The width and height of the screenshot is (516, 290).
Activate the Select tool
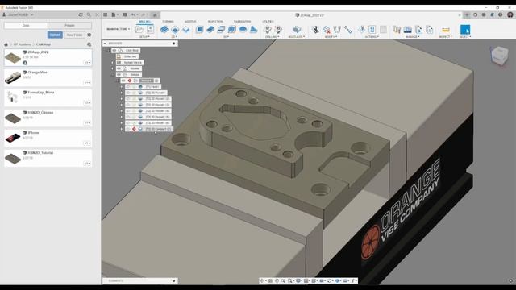(465, 30)
